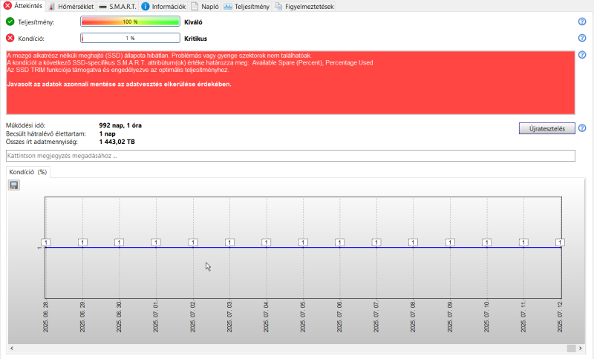Open the Információk tab
The image size is (594, 359).
(x=163, y=7)
